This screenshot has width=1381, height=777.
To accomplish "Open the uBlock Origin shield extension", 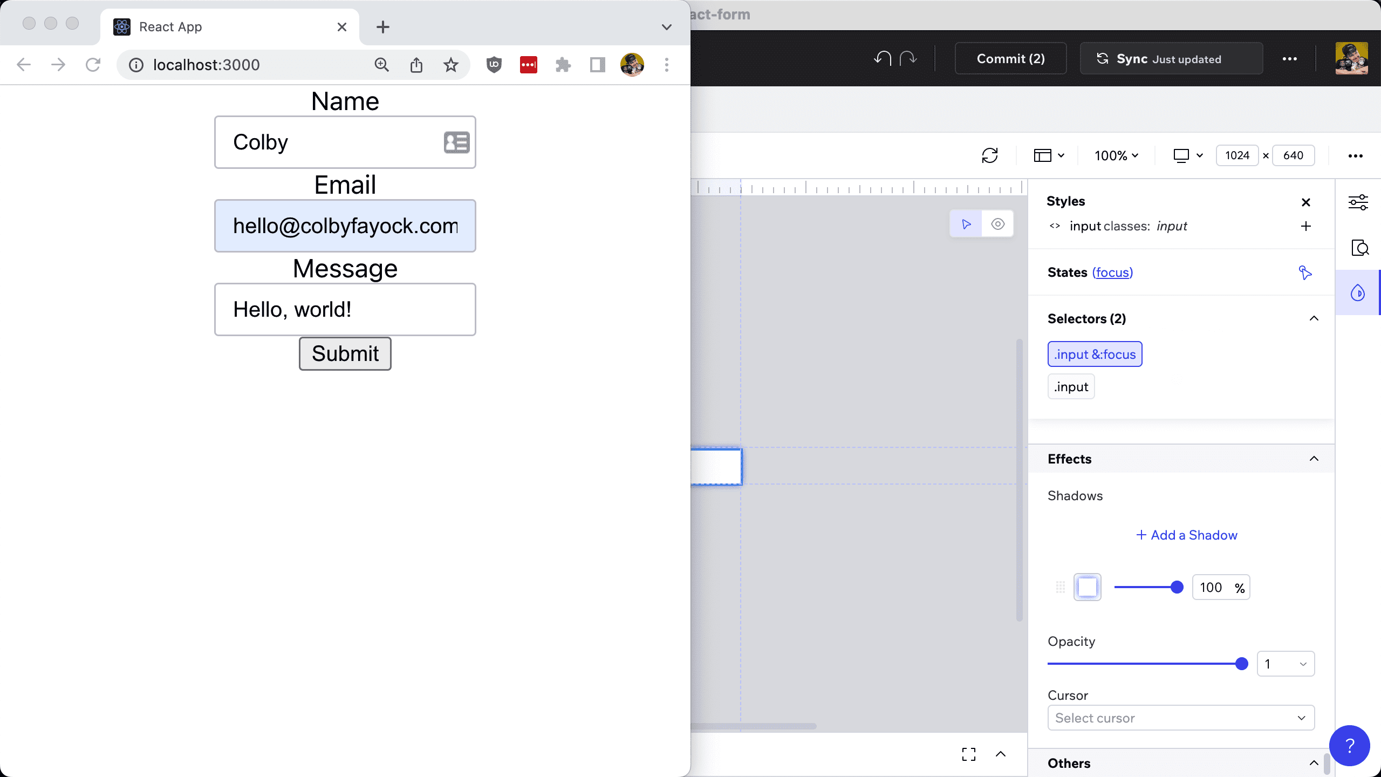I will click(494, 65).
